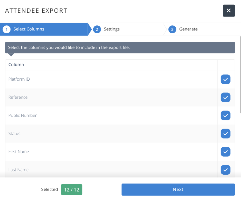Select the Select Columns step

[29, 29]
